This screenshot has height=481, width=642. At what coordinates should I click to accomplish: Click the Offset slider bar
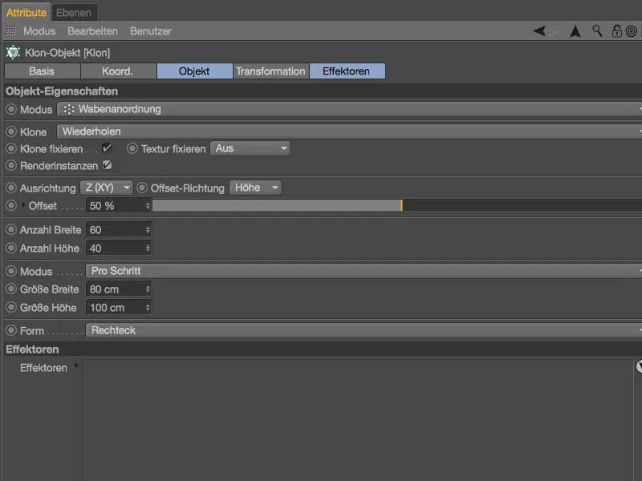click(x=397, y=205)
